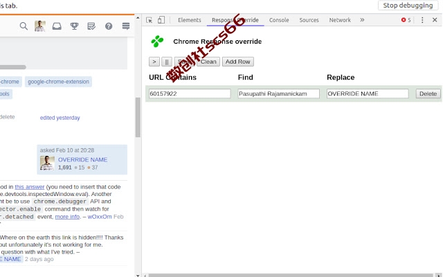Open the review queues icon

click(91, 26)
